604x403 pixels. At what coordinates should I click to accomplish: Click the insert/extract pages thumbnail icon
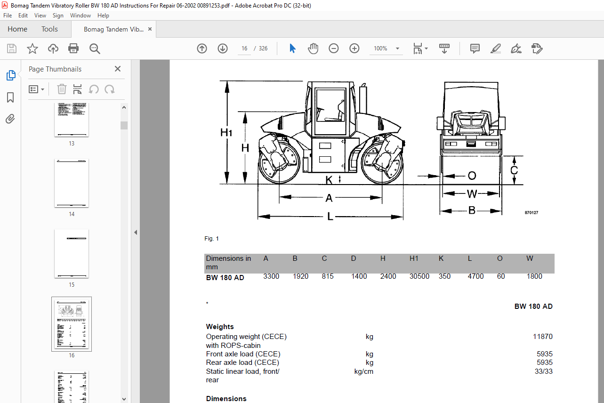point(78,89)
